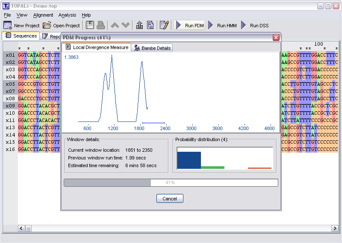Switch to the partially hidden Report tab
Screen dimensions: 342x243
point(51,36)
